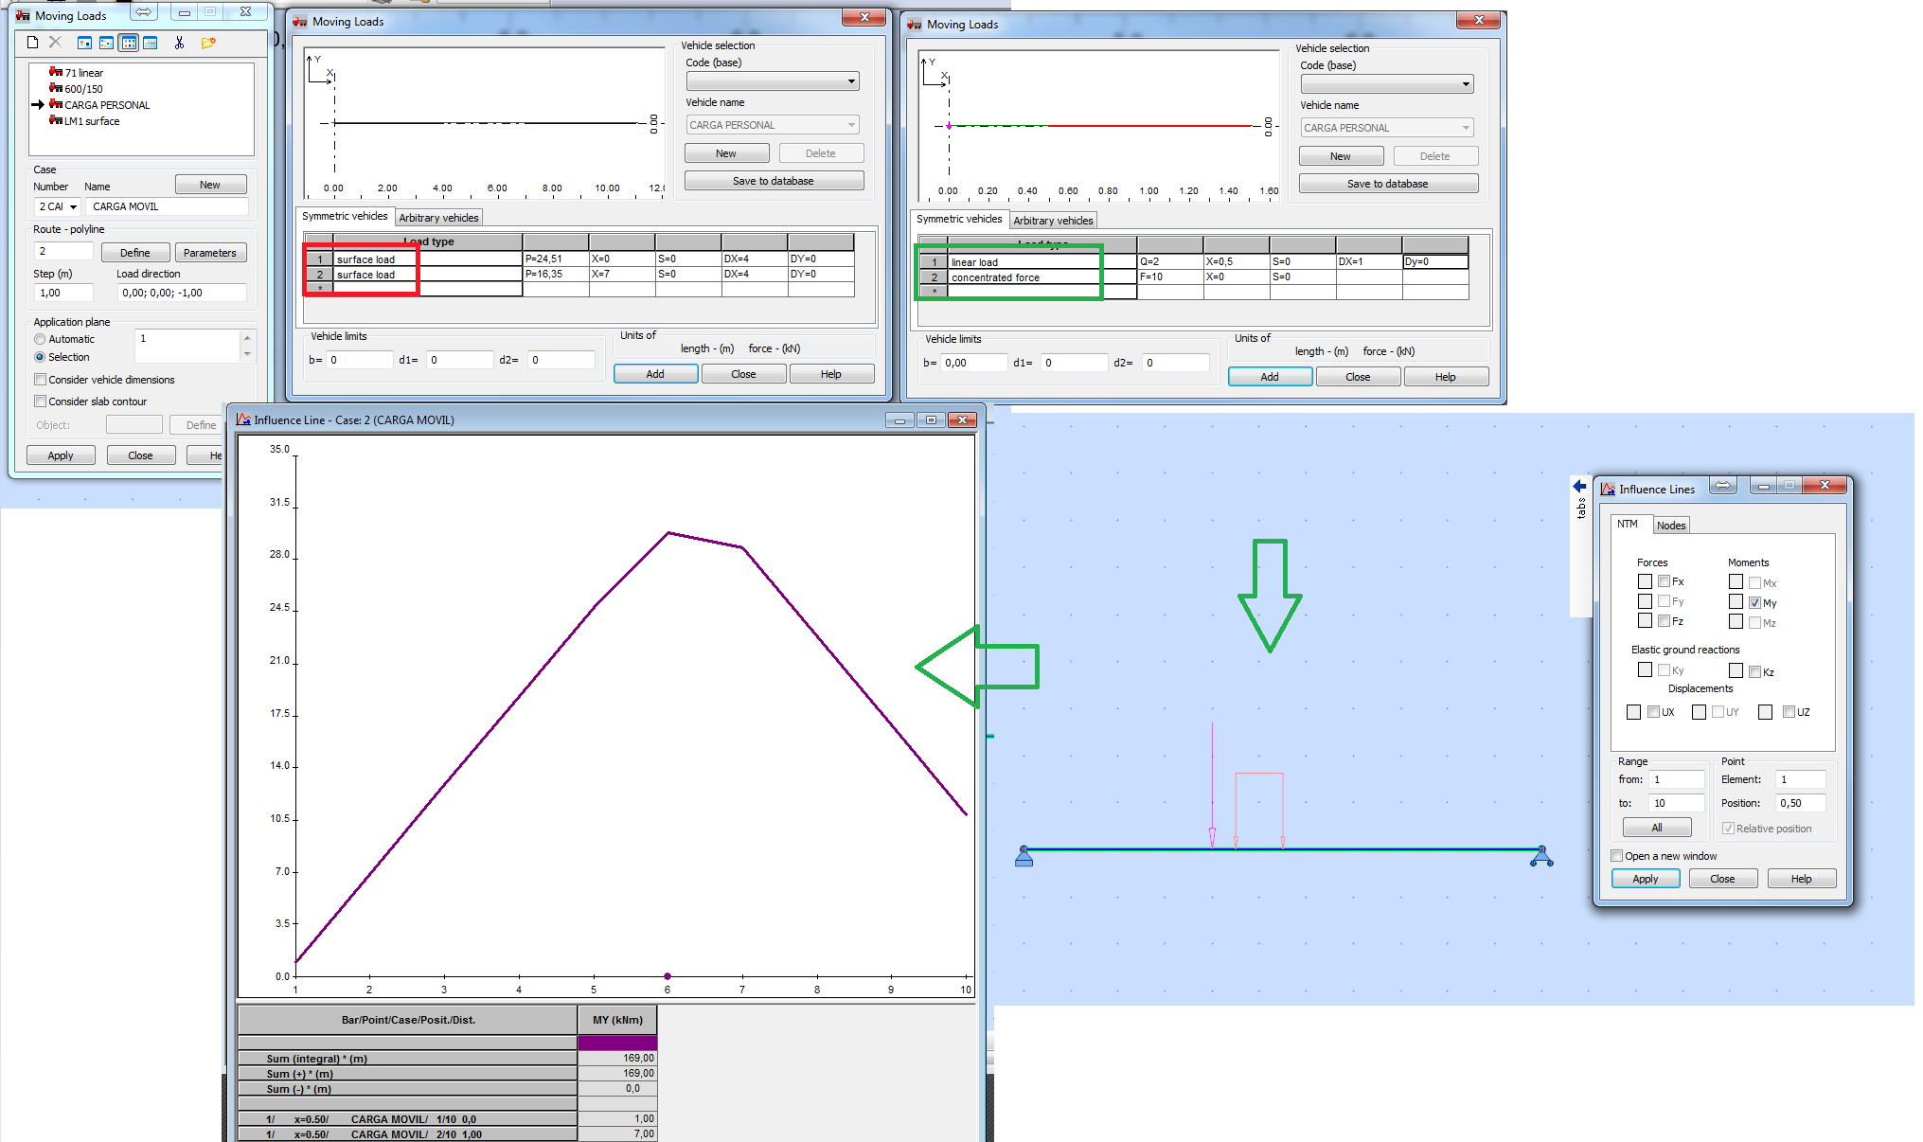Viewport: 1923px width, 1142px height.
Task: Click the Step (m) input field
Action: tap(63, 293)
